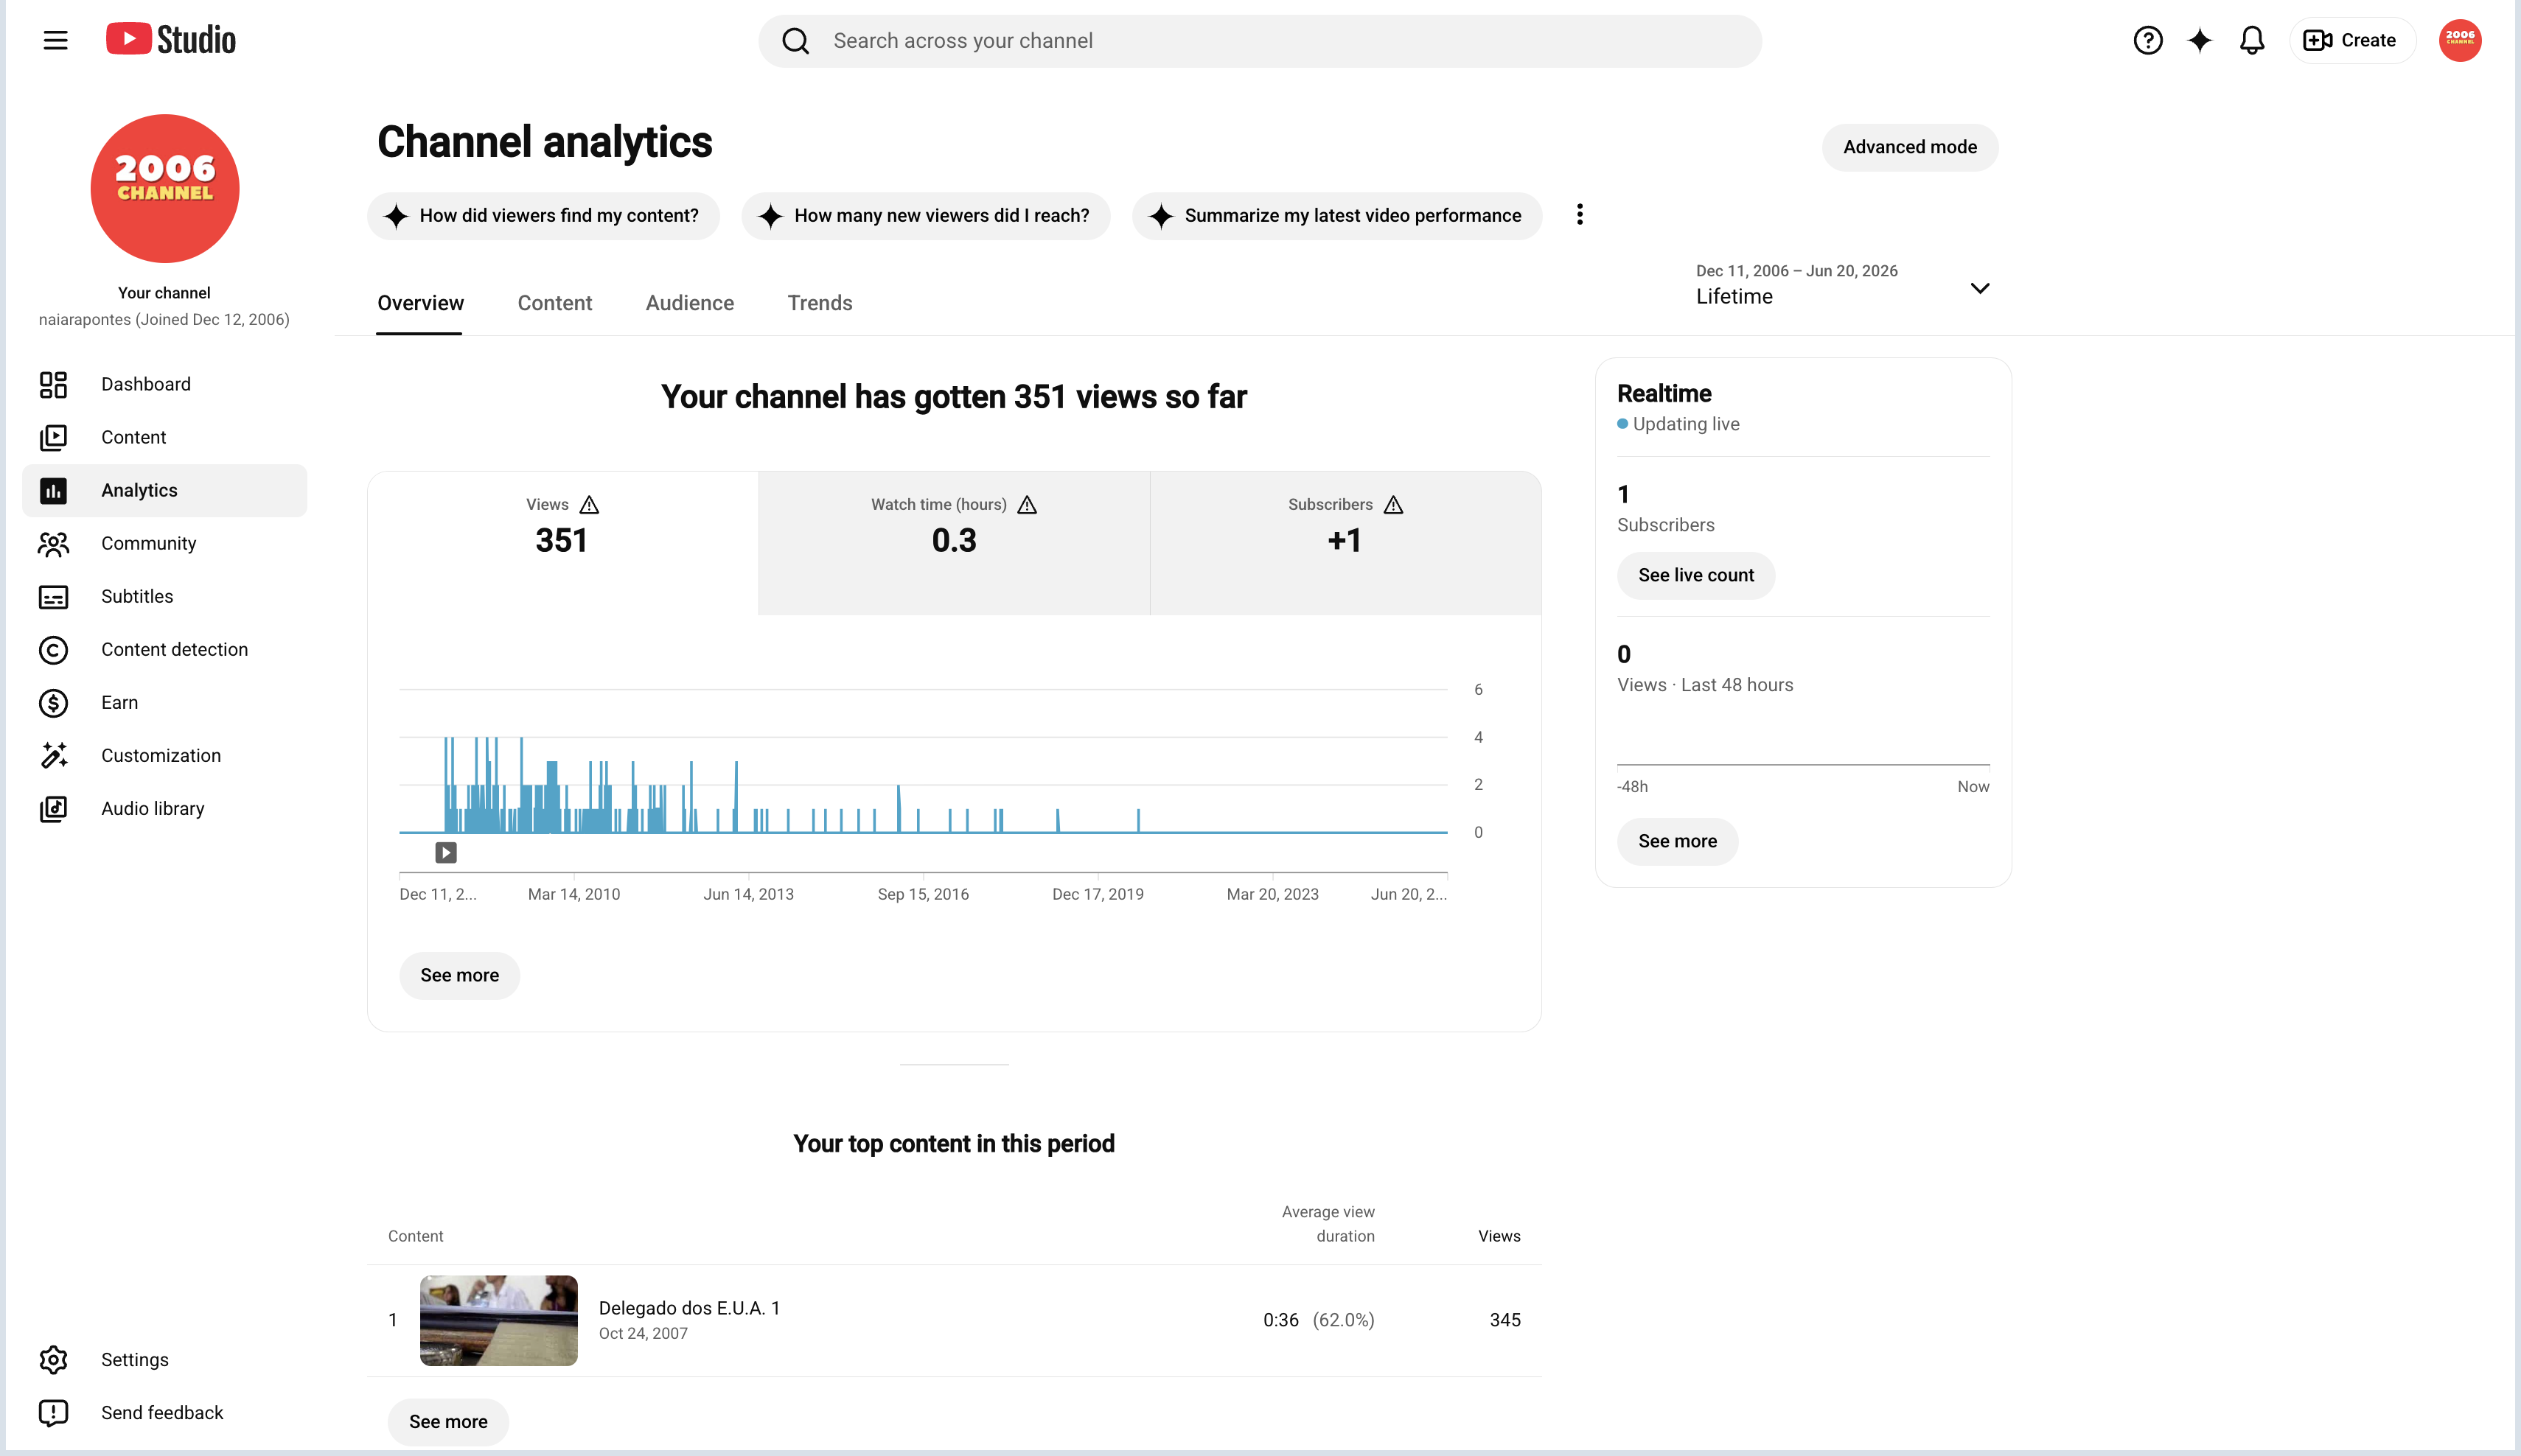The width and height of the screenshot is (2521, 1456).
Task: Open the Audio library icon
Action: pyautogui.click(x=53, y=809)
